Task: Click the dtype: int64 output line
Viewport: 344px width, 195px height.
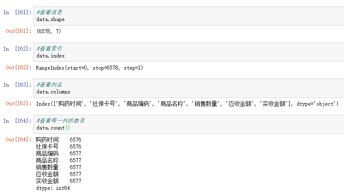Action: (x=53, y=188)
